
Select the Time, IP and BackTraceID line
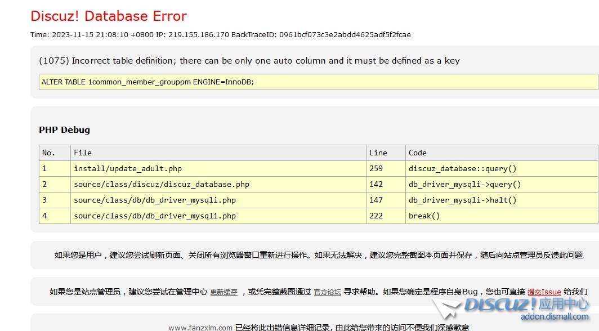click(x=221, y=35)
